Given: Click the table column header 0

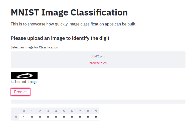Looking at the screenshot, I should (x=24, y=111).
